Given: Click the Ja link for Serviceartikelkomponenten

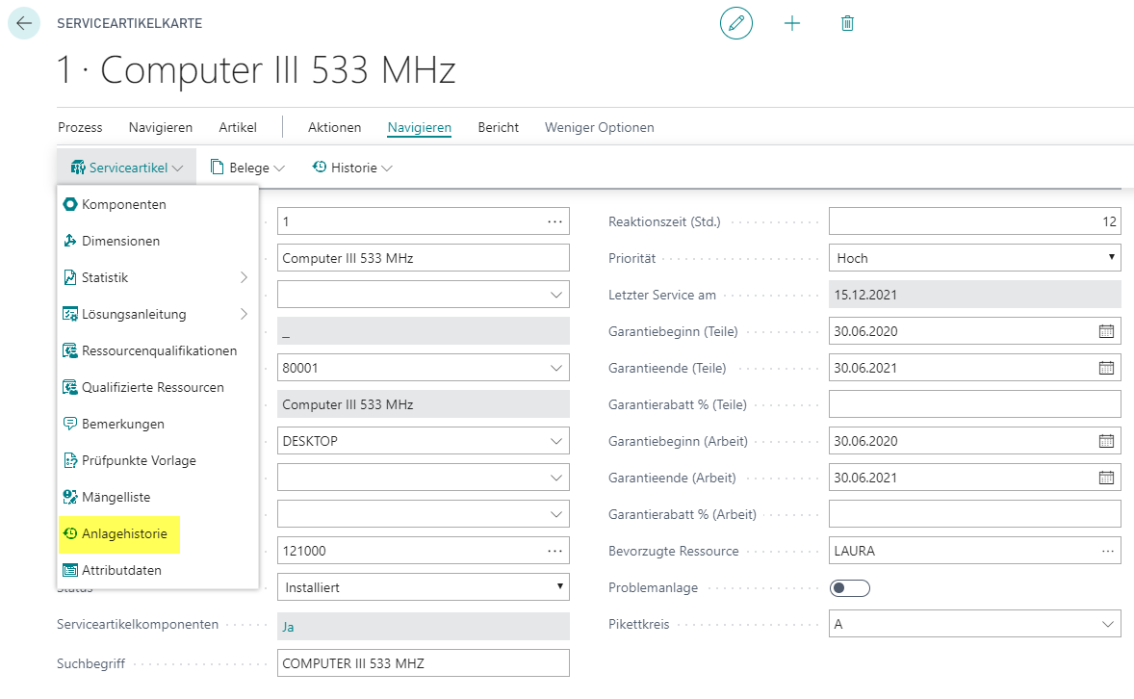Looking at the screenshot, I should click(288, 627).
